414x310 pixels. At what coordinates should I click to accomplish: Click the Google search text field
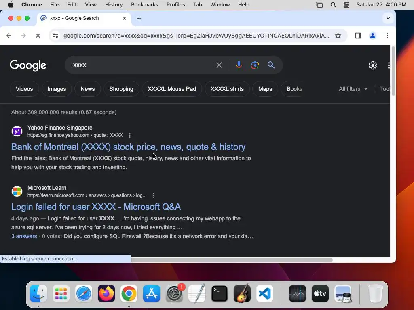pyautogui.click(x=143, y=65)
